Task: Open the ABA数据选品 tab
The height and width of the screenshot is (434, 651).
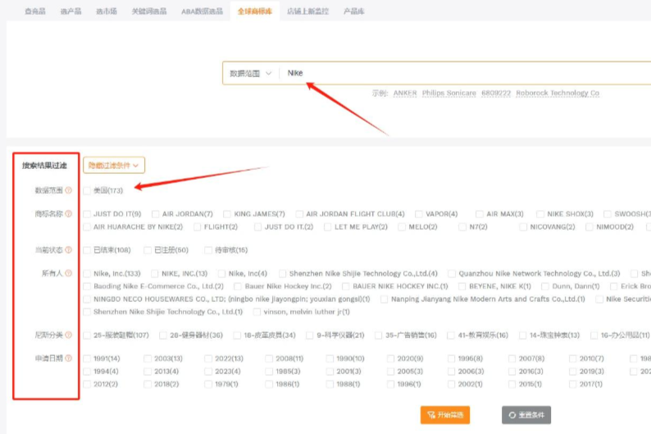Action: [202, 11]
